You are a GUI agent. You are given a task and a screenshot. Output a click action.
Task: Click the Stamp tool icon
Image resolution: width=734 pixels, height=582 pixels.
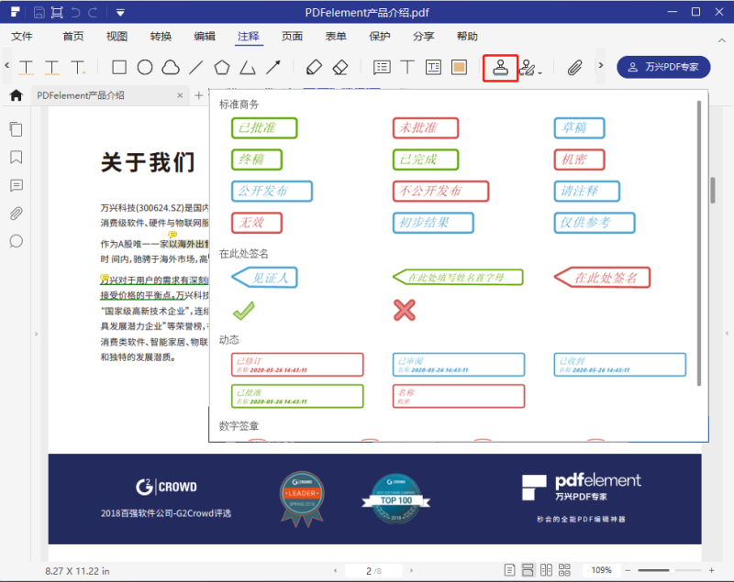point(500,67)
